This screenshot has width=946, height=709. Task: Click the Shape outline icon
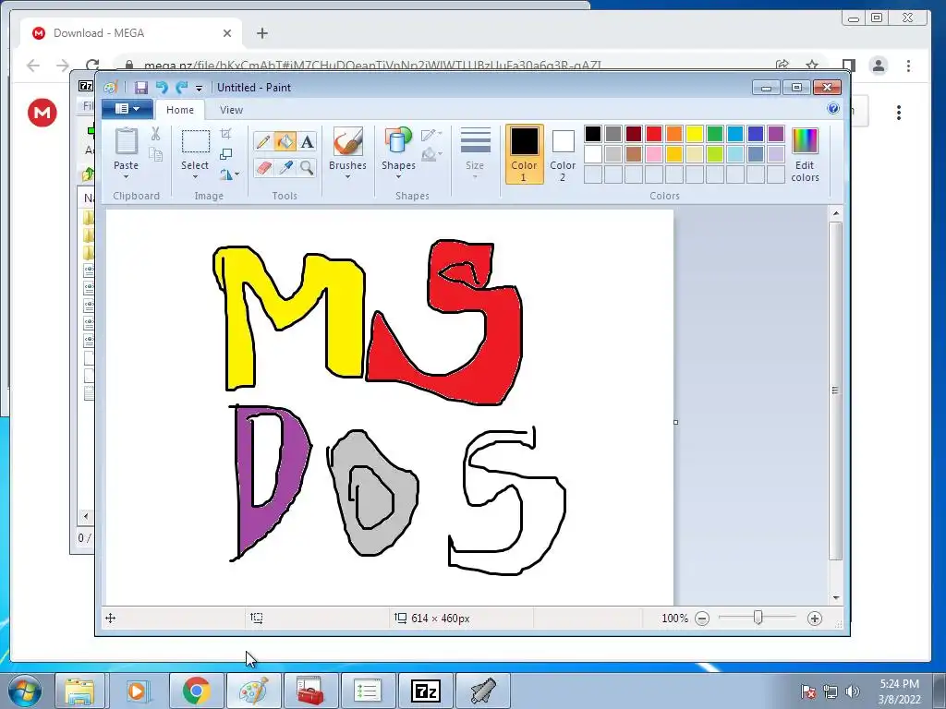click(429, 135)
